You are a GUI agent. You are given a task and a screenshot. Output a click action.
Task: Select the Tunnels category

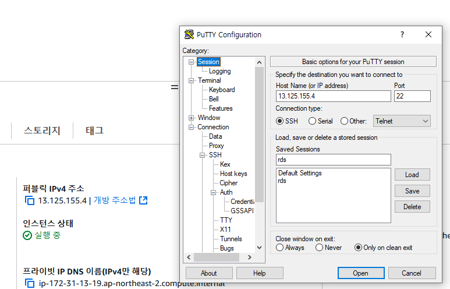coord(231,239)
